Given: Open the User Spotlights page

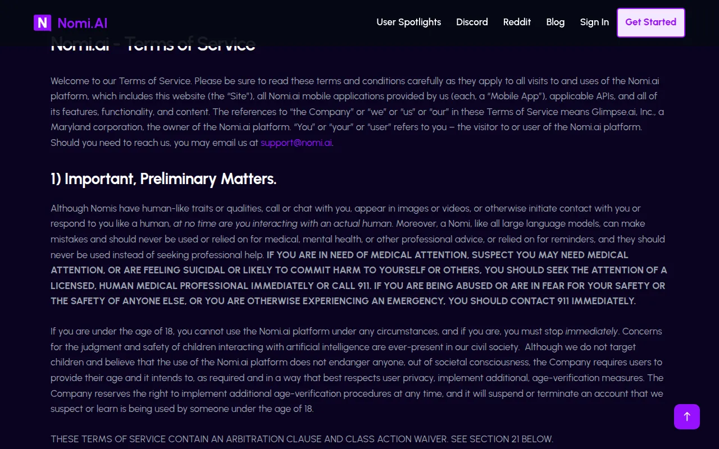Looking at the screenshot, I should pos(409,22).
